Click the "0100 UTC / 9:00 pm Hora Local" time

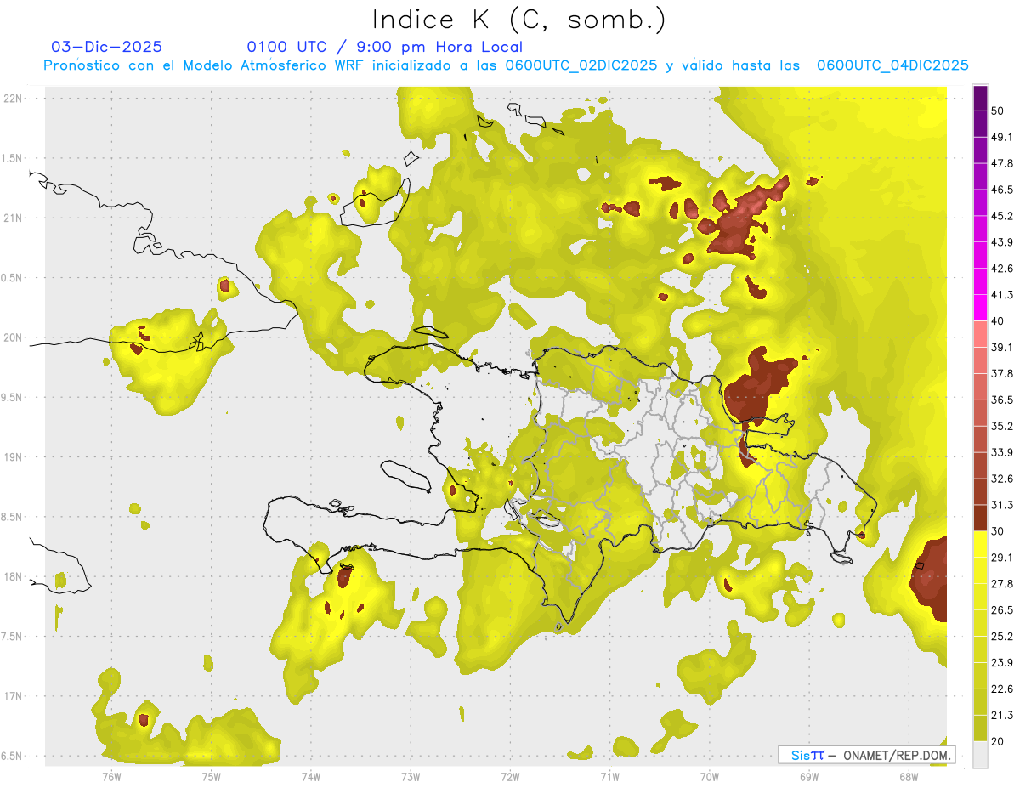pos(385,47)
